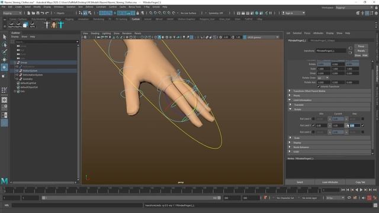Image resolution: width=379 pixels, height=213 pixels.
Task: Select the arrow Select tool in toolbox
Action: point(4,37)
